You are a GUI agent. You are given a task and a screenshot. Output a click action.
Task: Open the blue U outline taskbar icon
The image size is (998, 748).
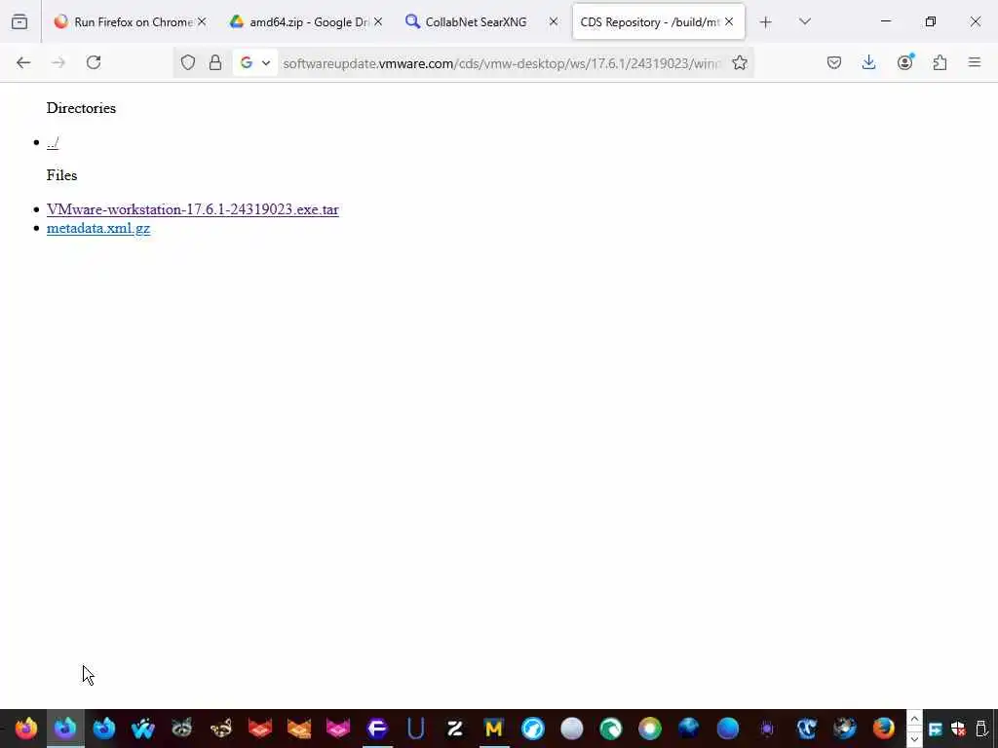coord(415,729)
